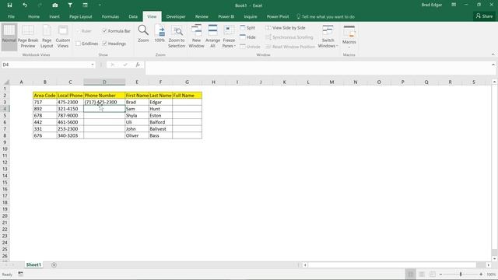This screenshot has height=280, width=498.
Task: Open Custom Views
Action: click(63, 37)
